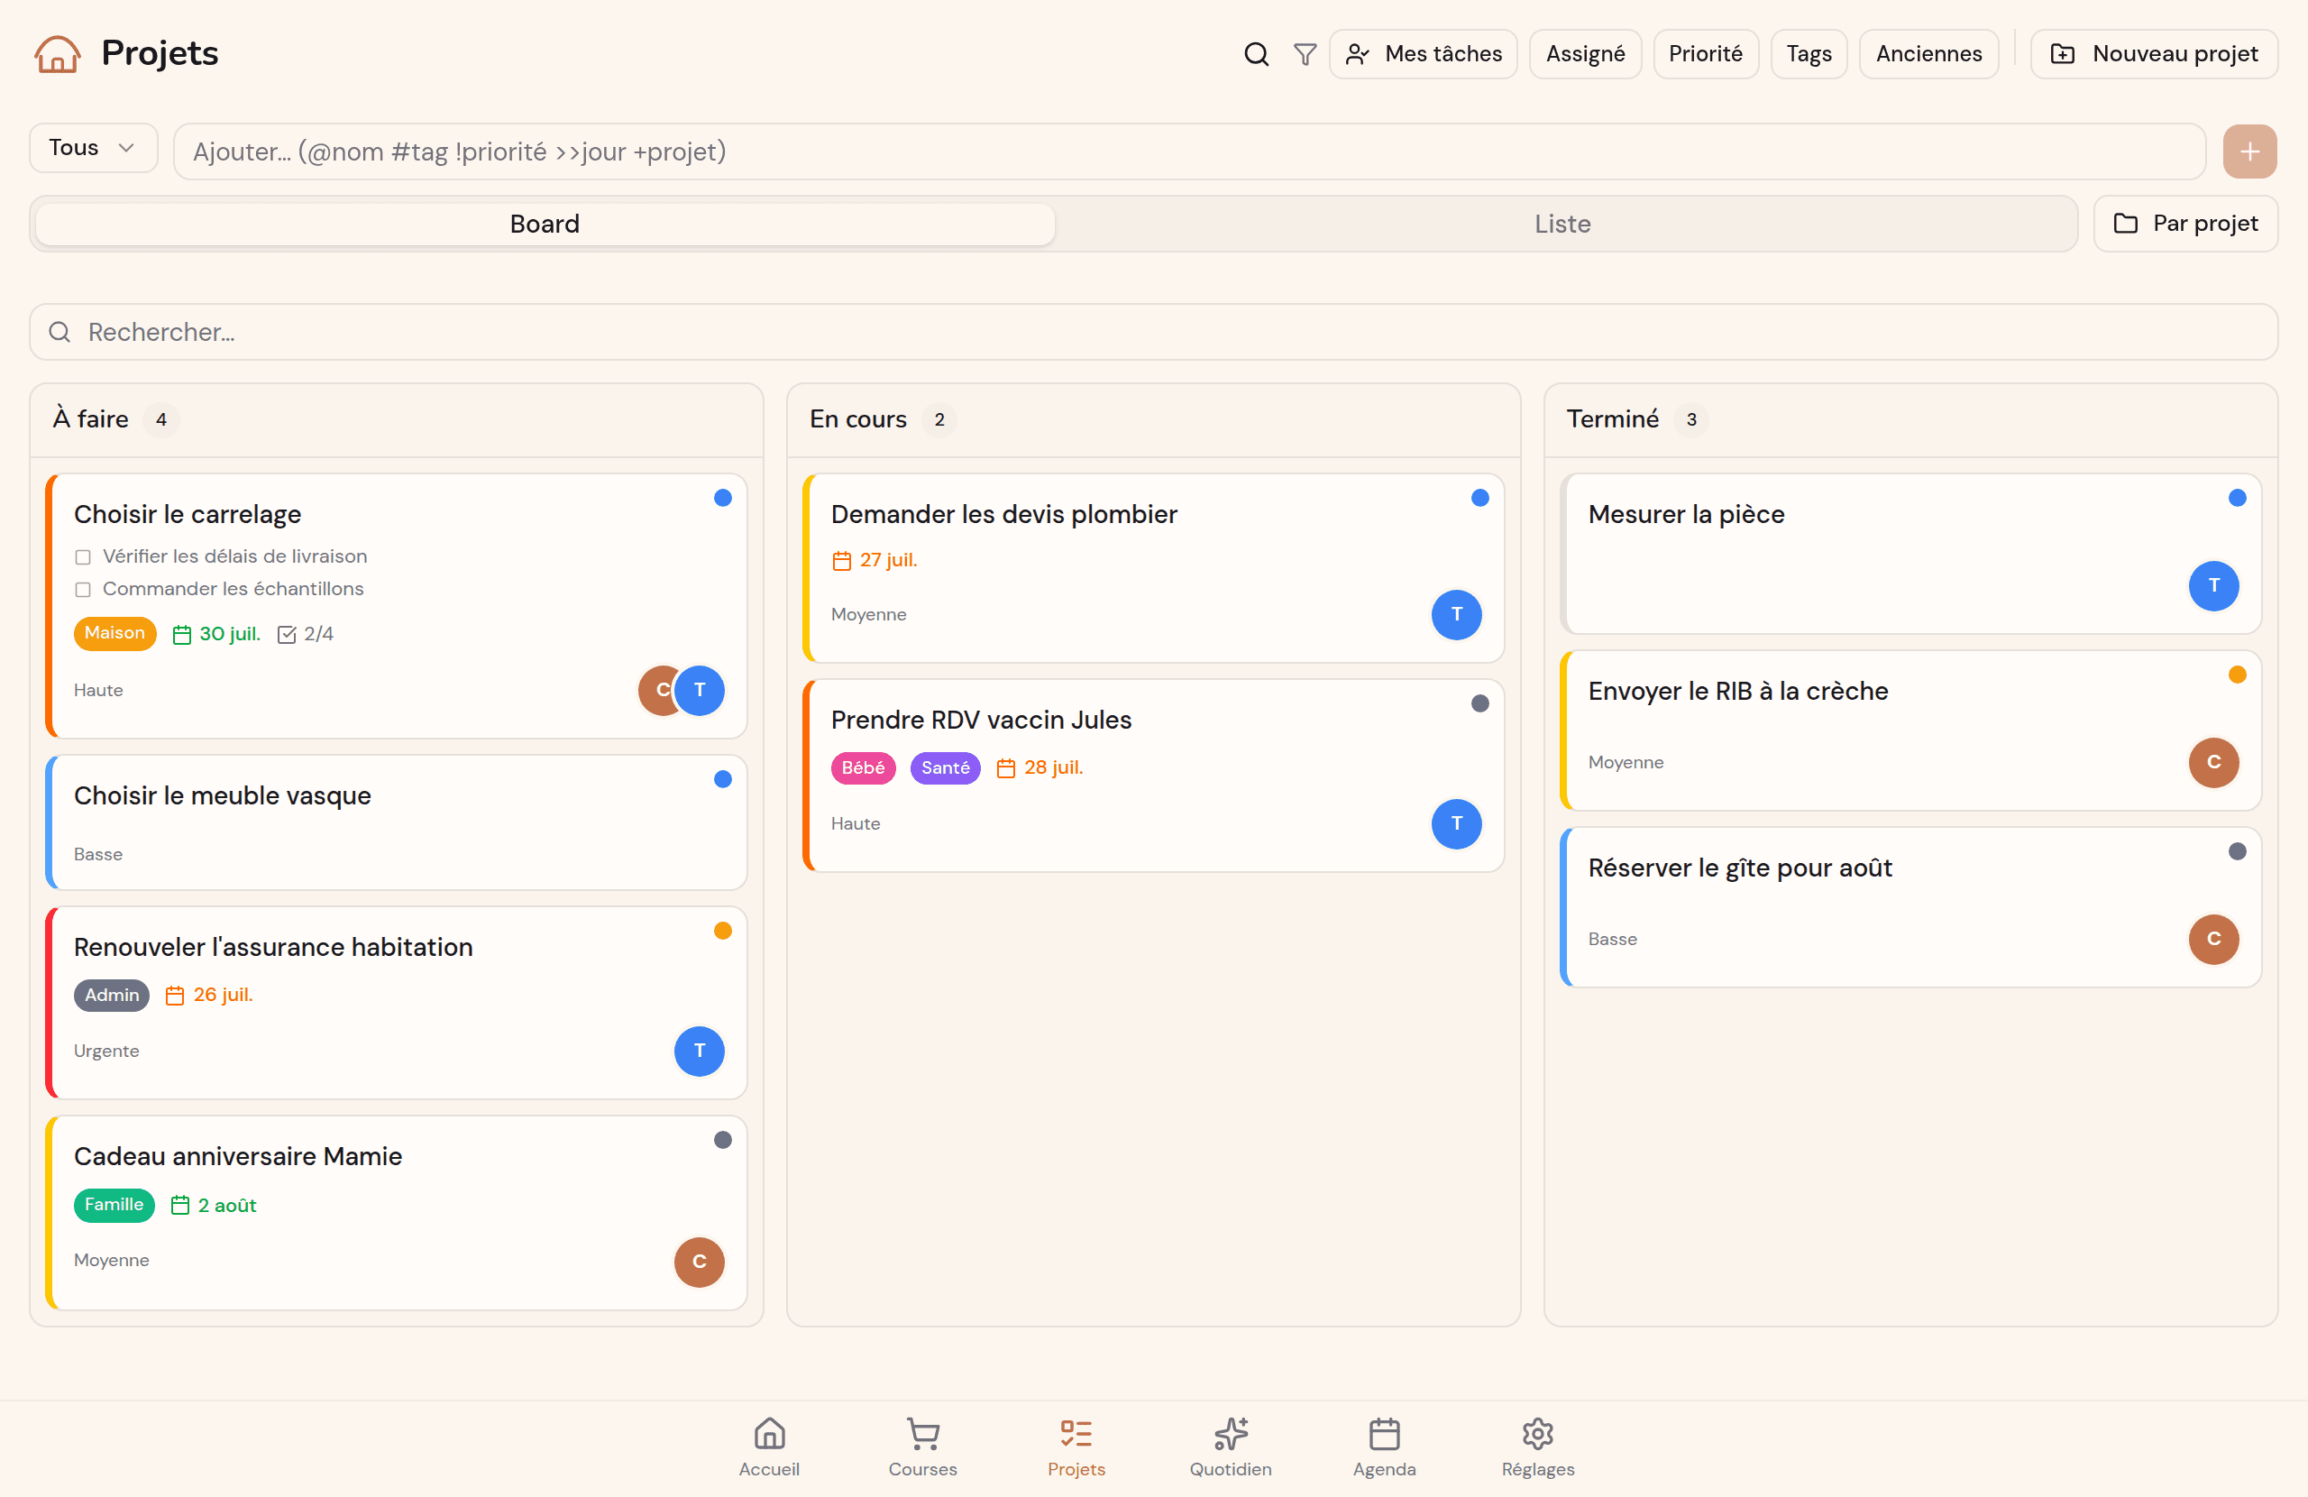Open Demander les devis plombier title
The image size is (2308, 1497).
click(x=1003, y=514)
